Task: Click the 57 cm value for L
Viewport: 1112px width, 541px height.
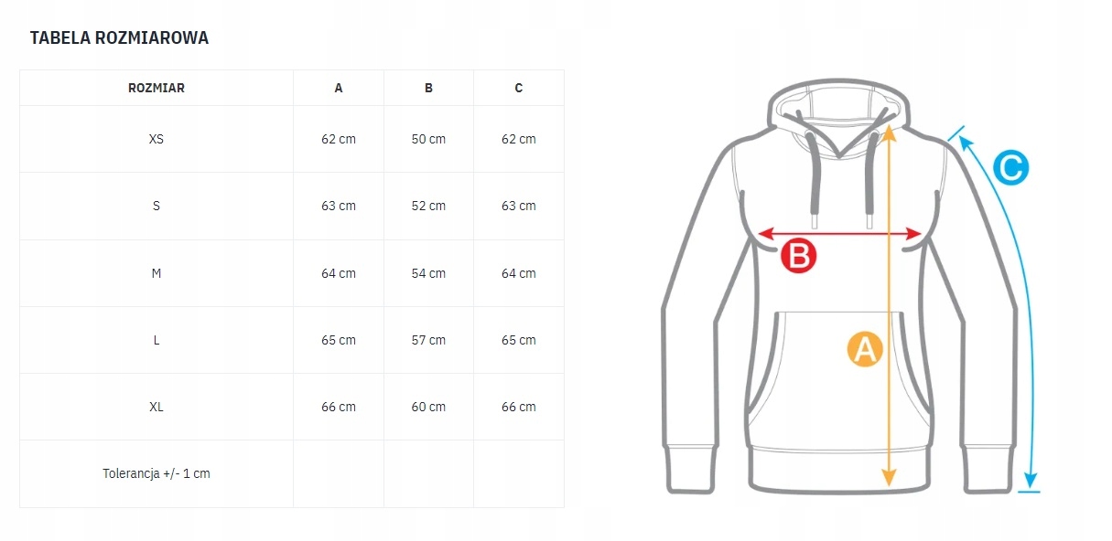Action: pyautogui.click(x=428, y=340)
